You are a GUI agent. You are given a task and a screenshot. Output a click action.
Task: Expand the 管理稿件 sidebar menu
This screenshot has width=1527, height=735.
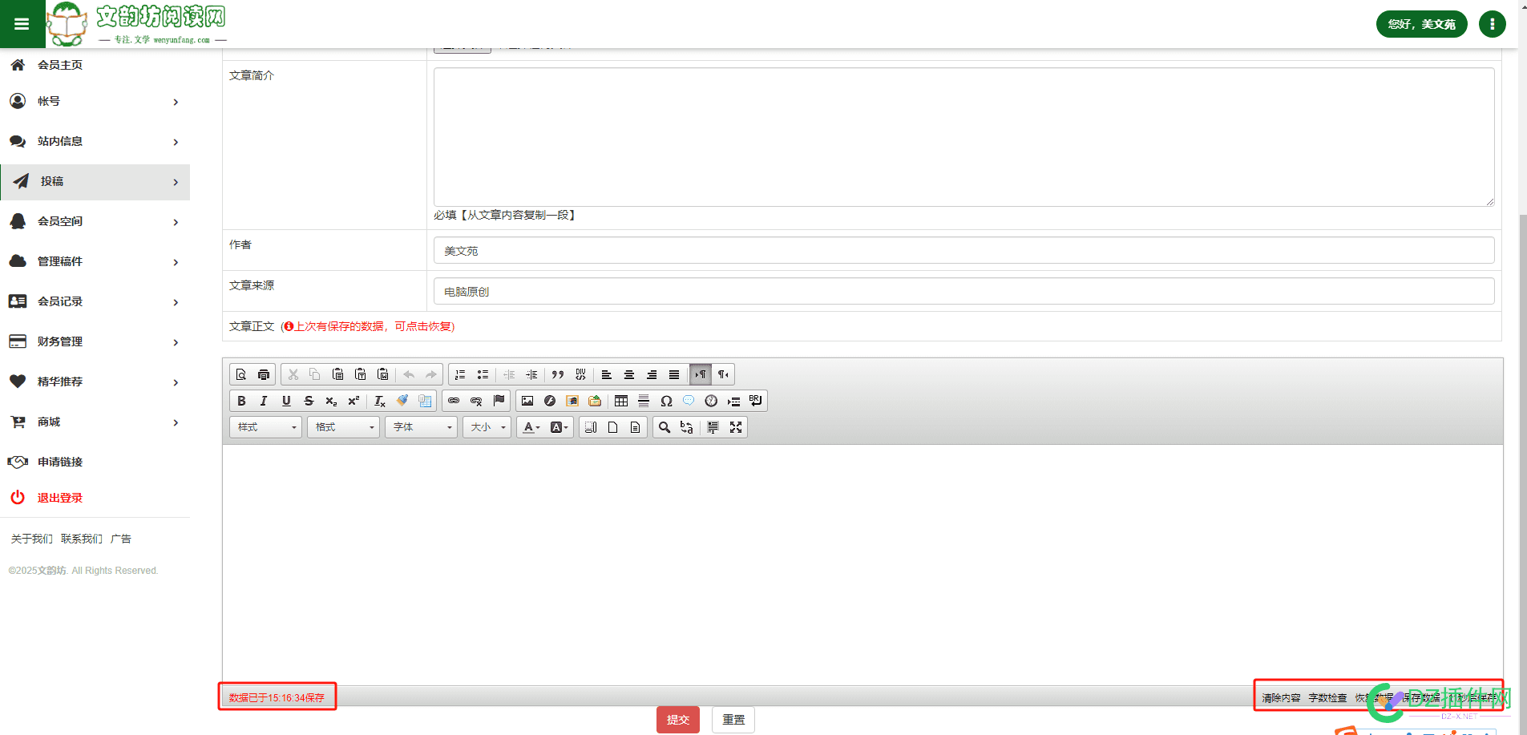[95, 261]
